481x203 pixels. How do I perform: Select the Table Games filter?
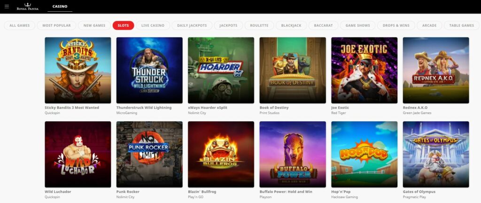click(x=462, y=25)
